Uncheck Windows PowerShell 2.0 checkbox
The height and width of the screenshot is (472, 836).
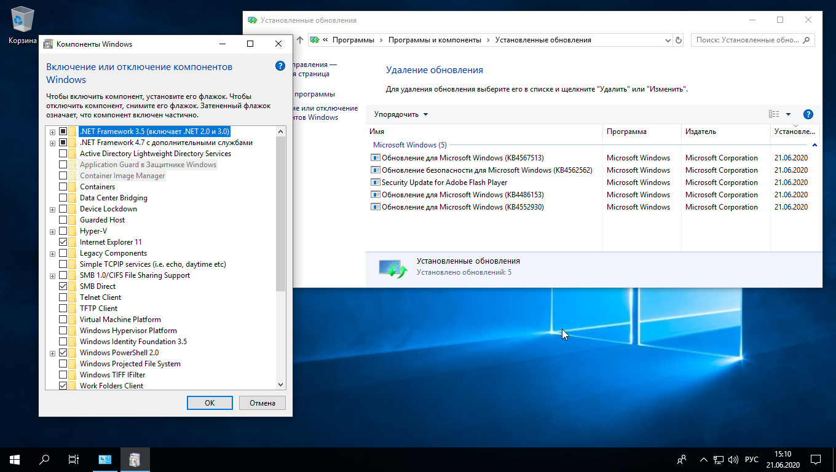point(63,353)
